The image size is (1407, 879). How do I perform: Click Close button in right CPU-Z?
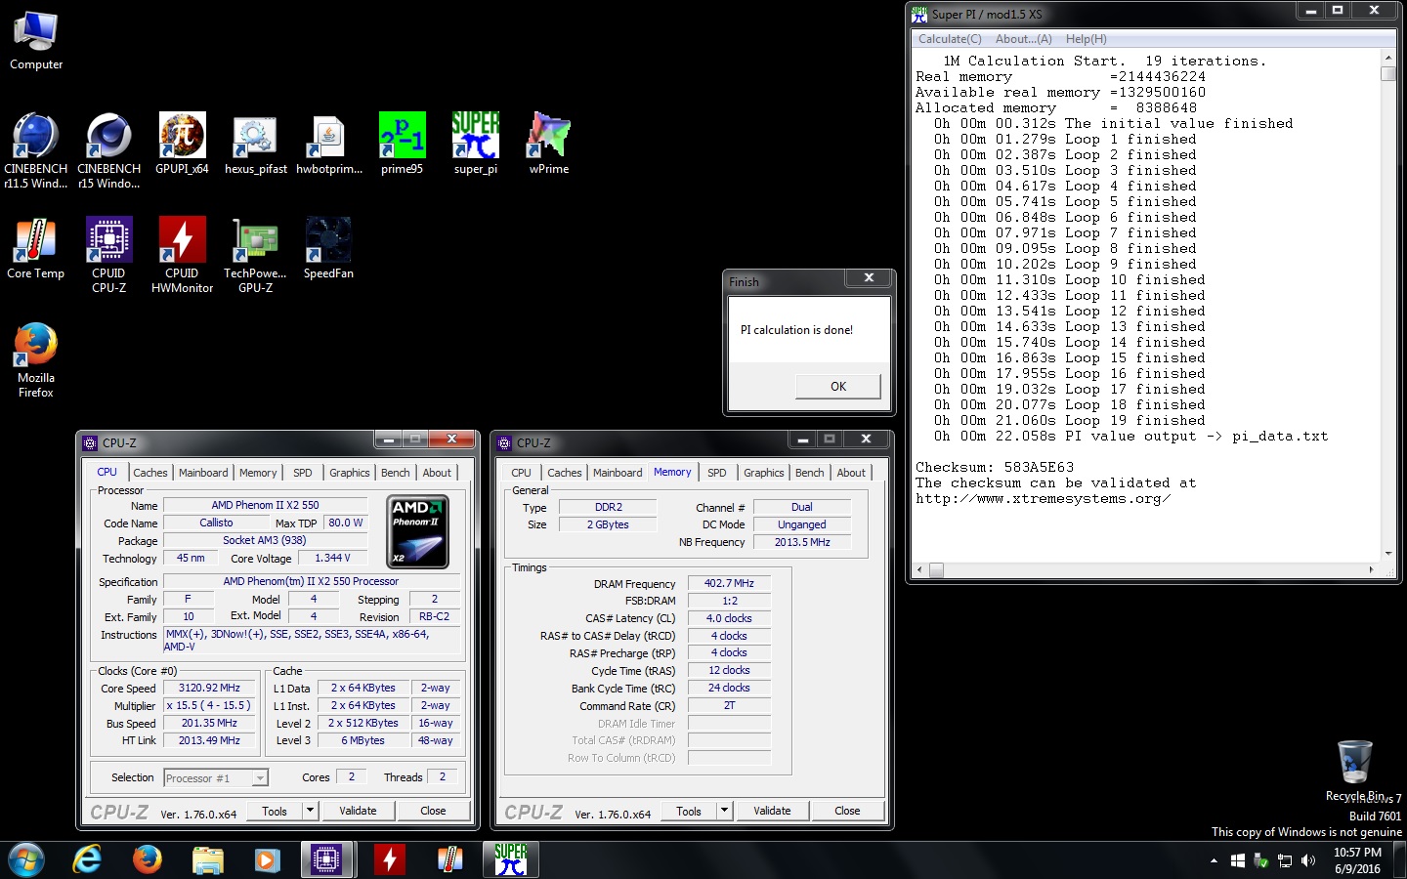pyautogui.click(x=847, y=811)
